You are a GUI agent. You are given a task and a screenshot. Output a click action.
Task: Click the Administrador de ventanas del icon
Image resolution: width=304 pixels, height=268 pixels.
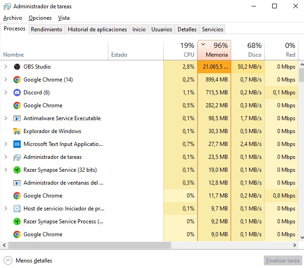[x=17, y=183]
